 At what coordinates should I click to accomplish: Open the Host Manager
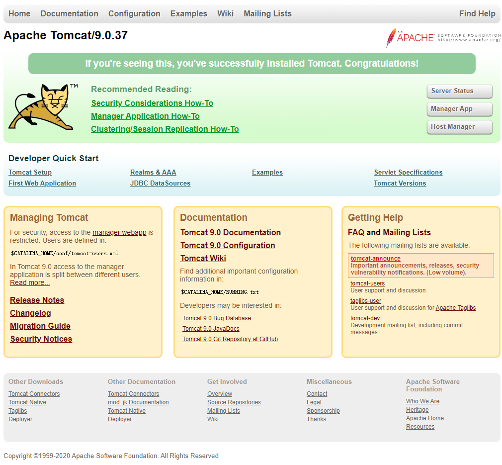pos(459,127)
